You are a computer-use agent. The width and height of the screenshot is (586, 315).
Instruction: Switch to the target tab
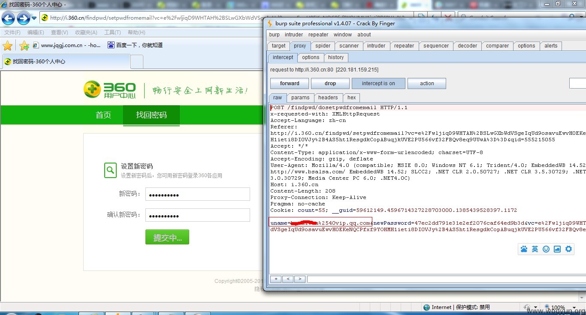point(278,46)
